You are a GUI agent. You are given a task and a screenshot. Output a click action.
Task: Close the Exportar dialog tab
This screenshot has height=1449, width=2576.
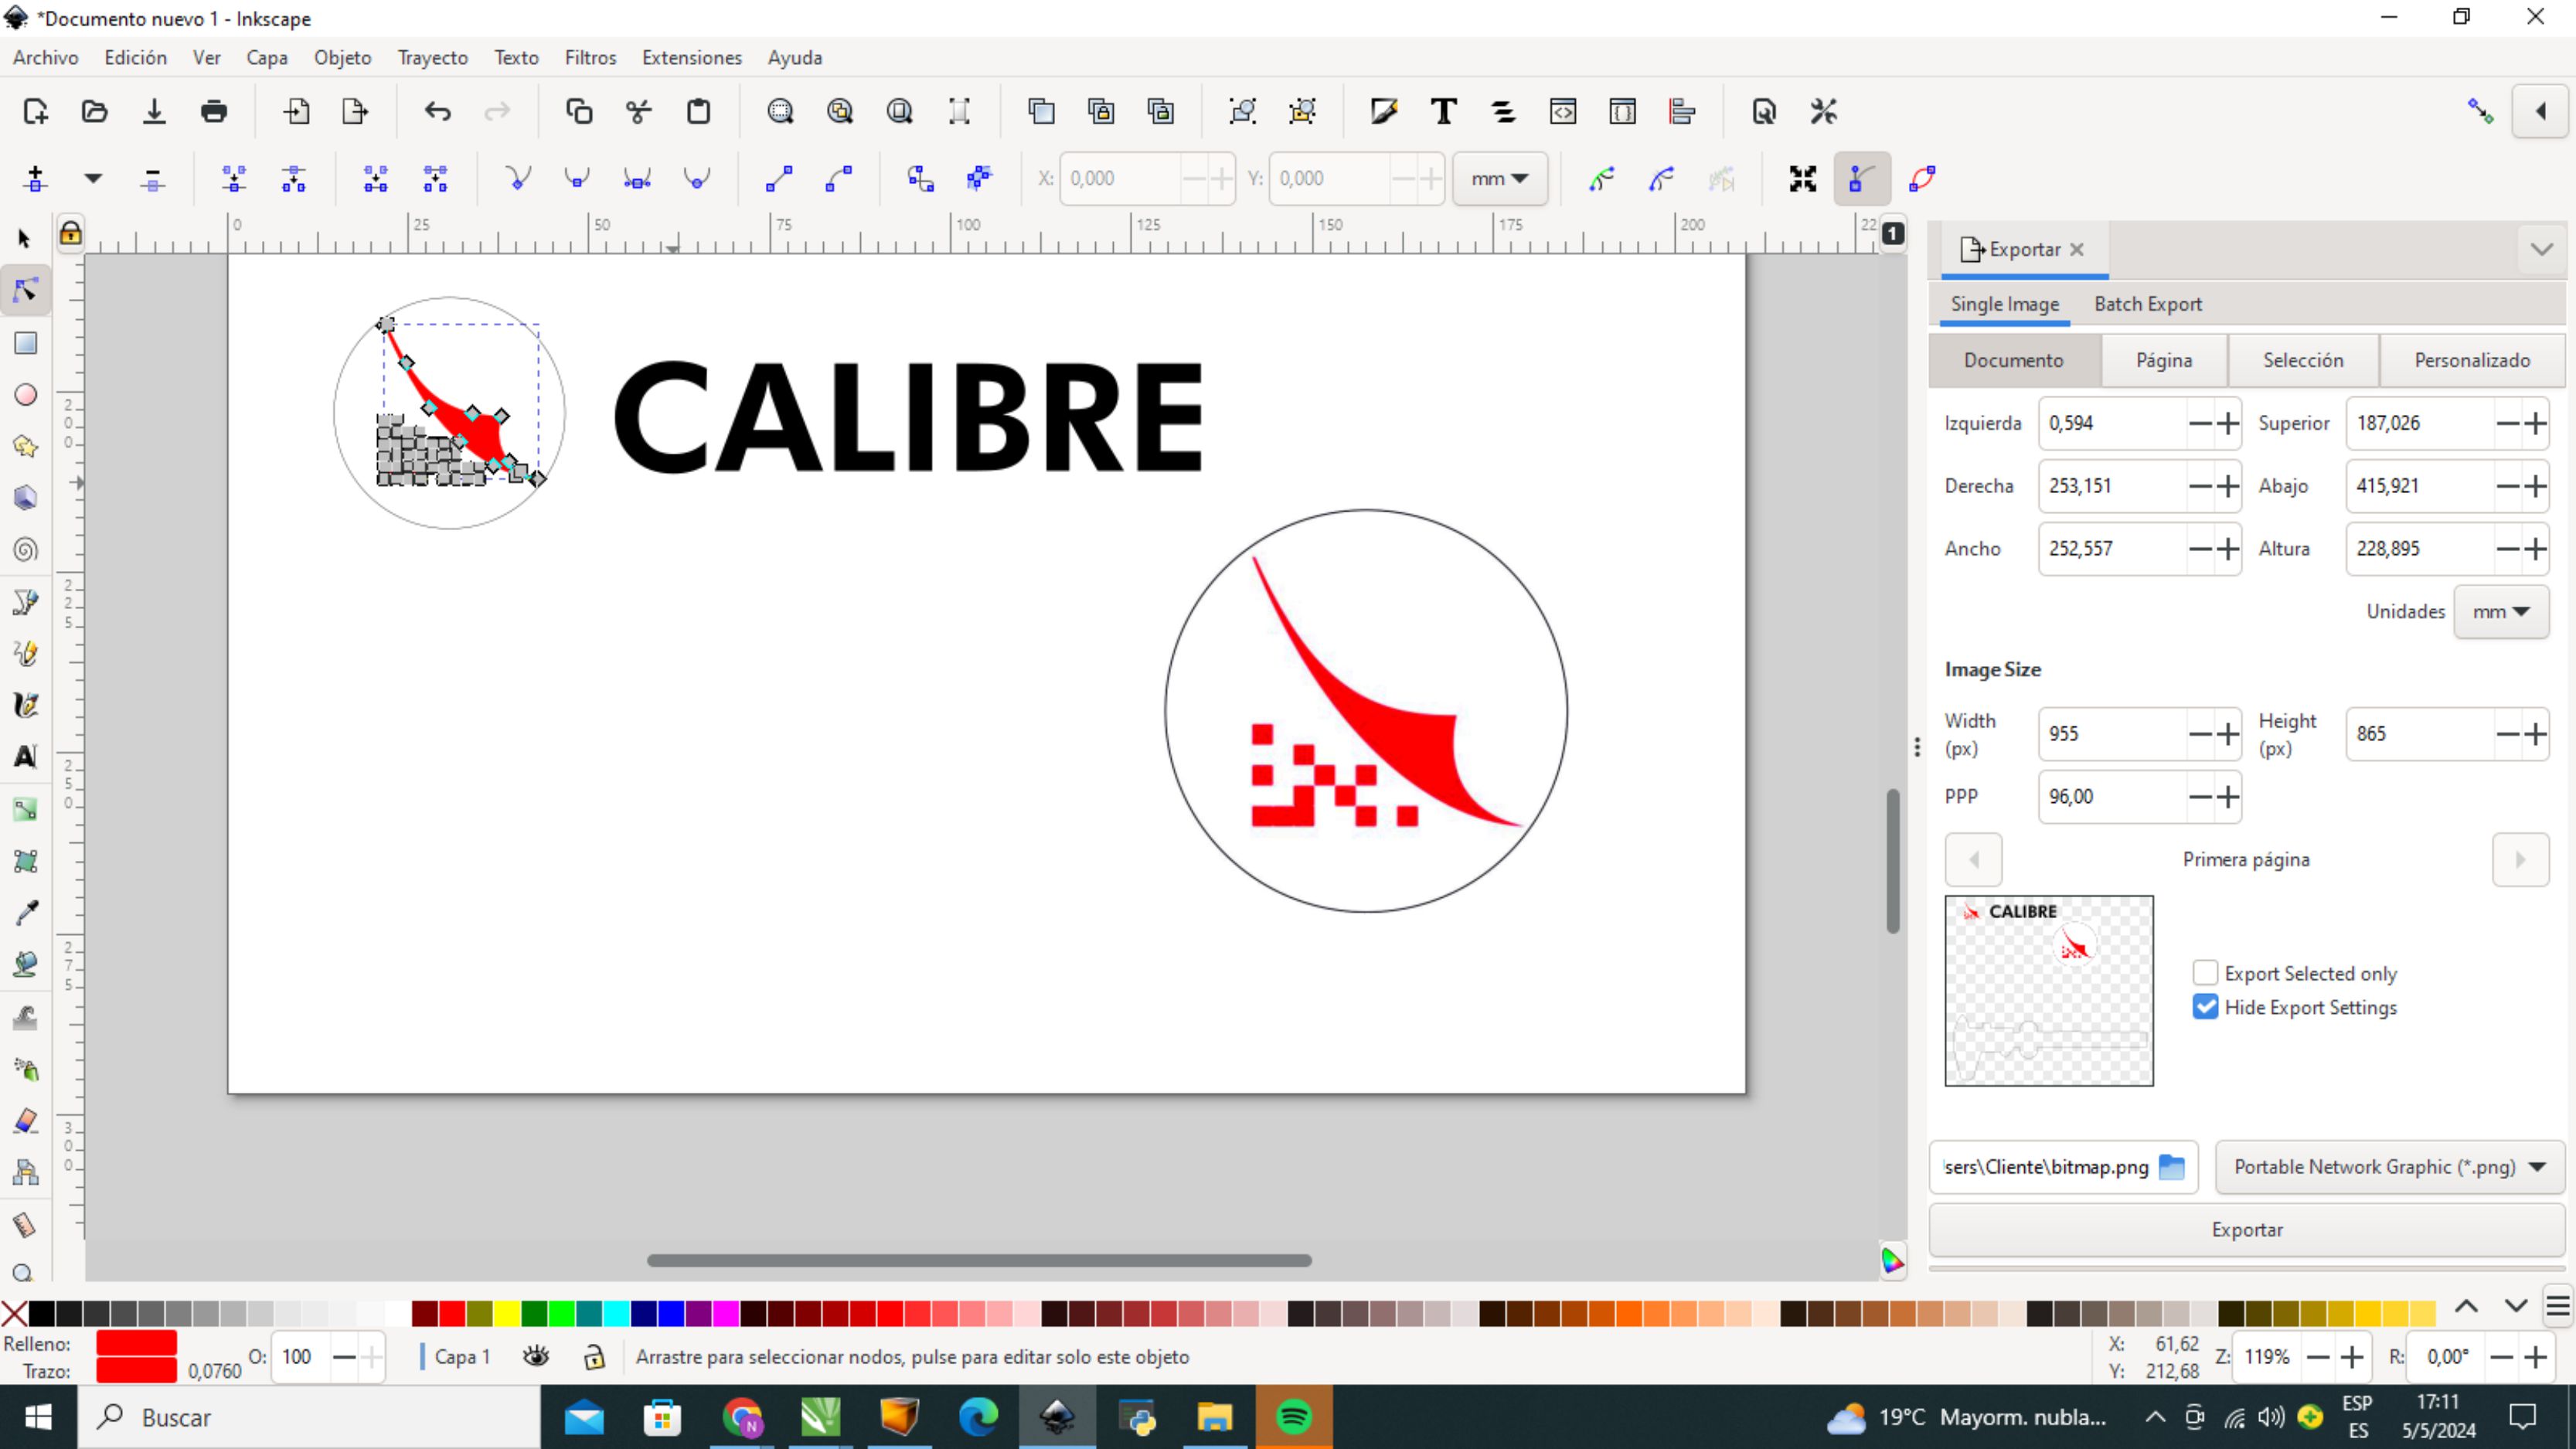[x=2077, y=249]
